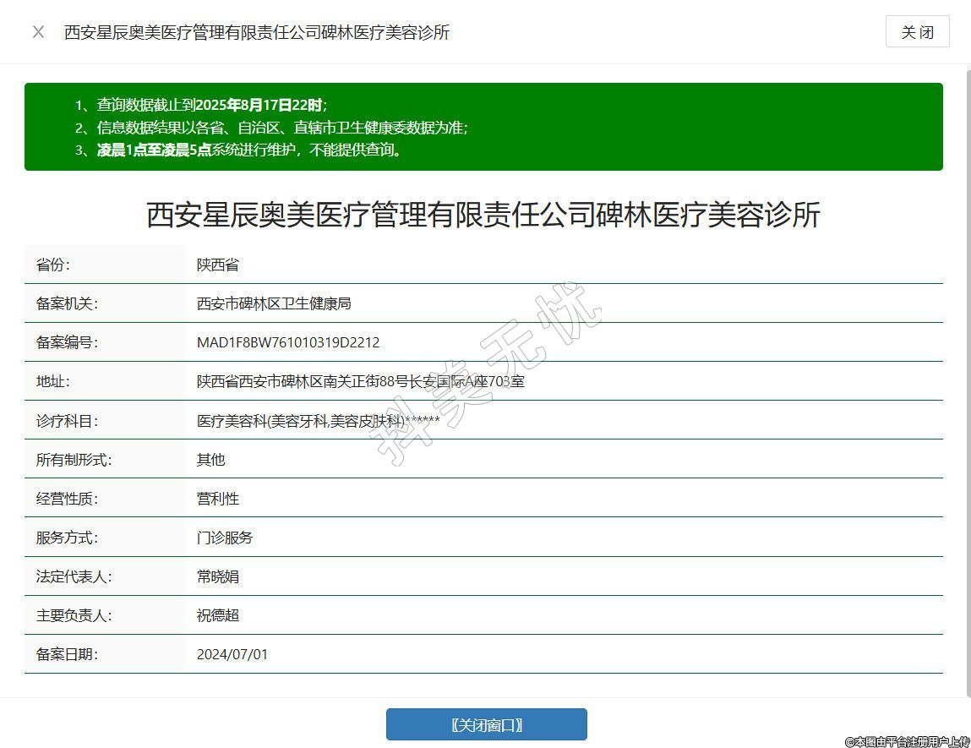Click the query data cutoff date notice

point(211,105)
